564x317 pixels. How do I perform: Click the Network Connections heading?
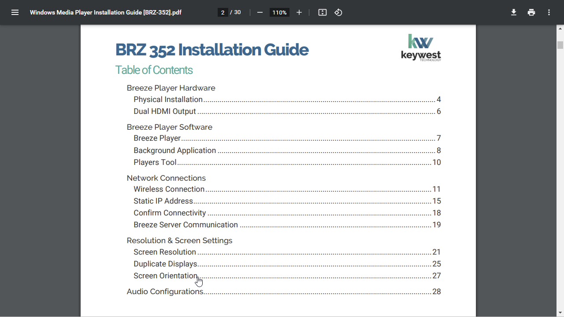(166, 178)
